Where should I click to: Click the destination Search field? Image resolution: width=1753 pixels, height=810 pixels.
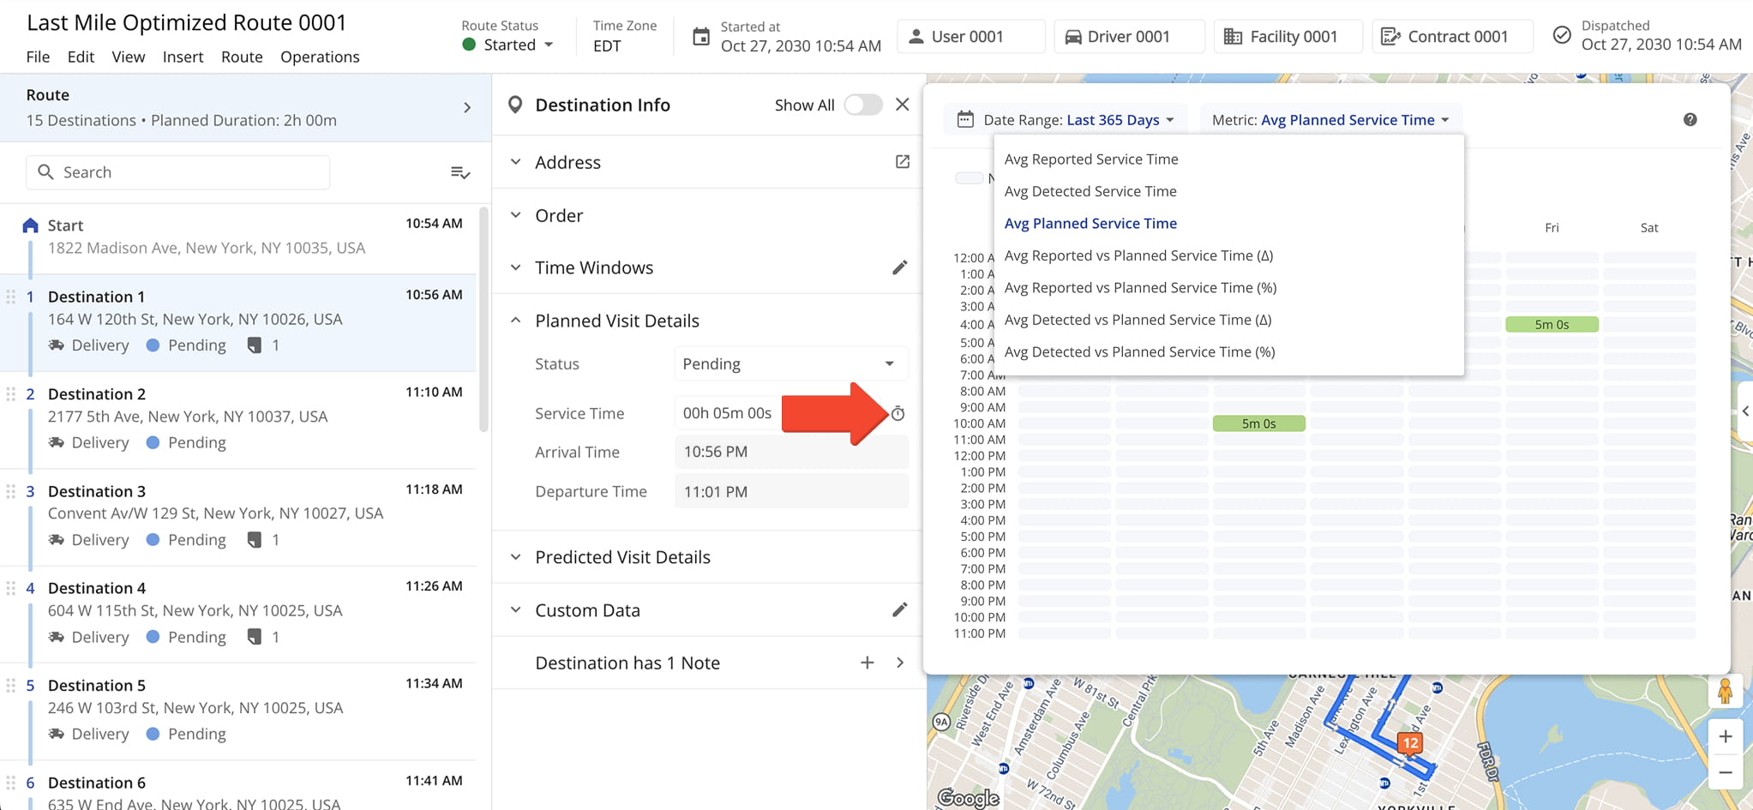click(178, 172)
